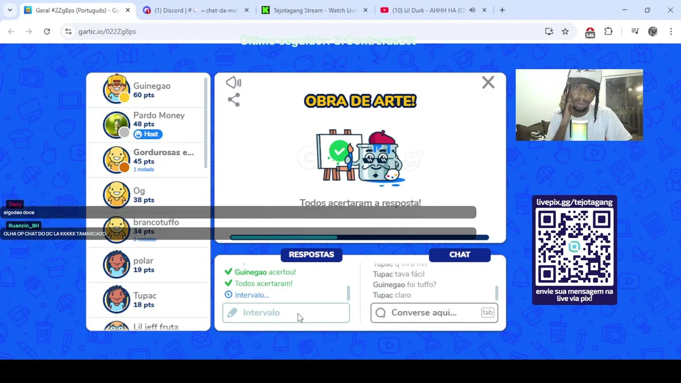Open a new browser tab
681x383 pixels.
502,10
